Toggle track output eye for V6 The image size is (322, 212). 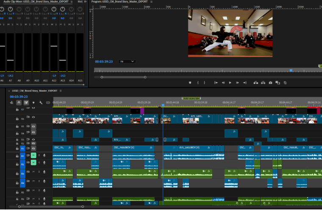pos(33,117)
